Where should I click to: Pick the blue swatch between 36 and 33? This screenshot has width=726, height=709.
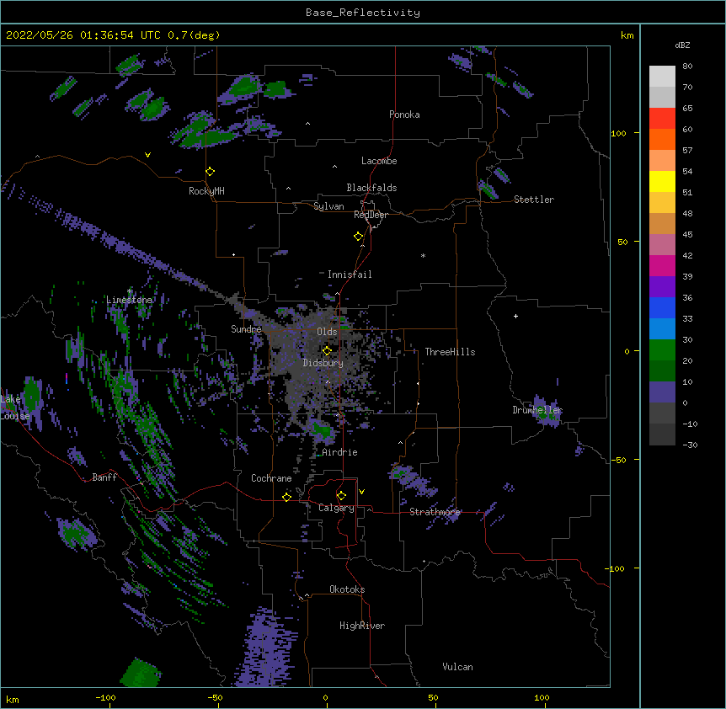(x=662, y=307)
